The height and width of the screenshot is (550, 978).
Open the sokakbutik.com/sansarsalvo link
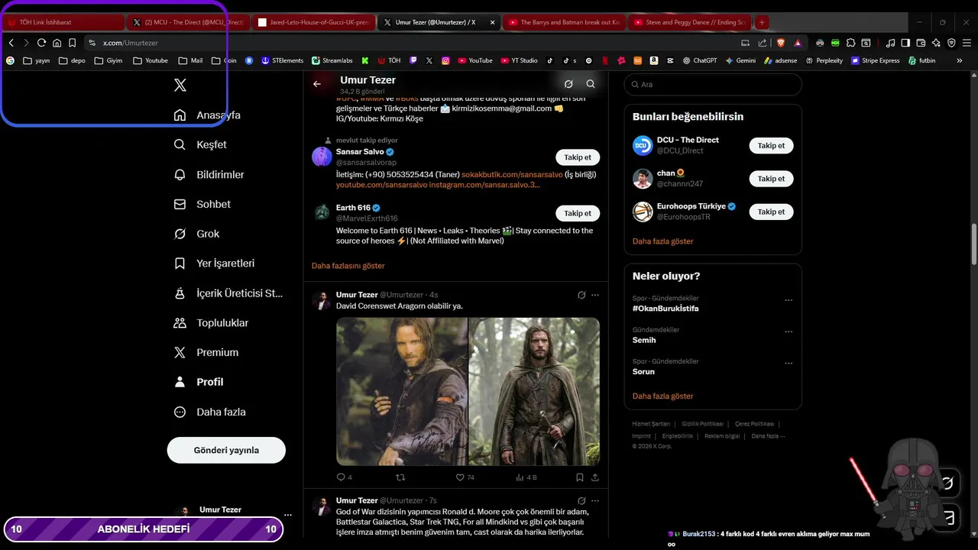click(512, 174)
